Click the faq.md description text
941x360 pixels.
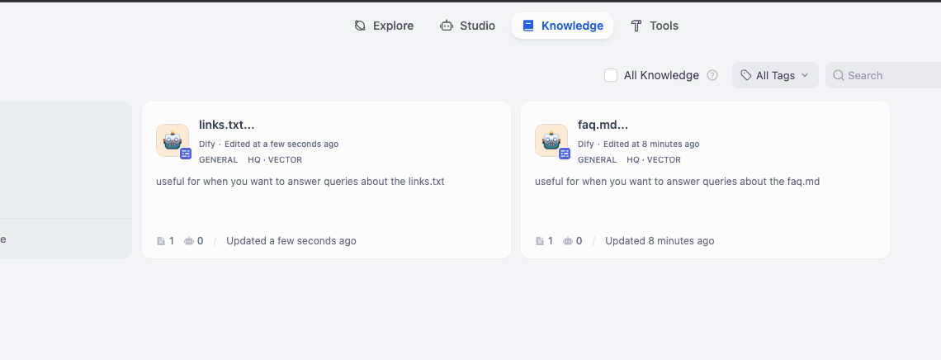pyautogui.click(x=677, y=181)
